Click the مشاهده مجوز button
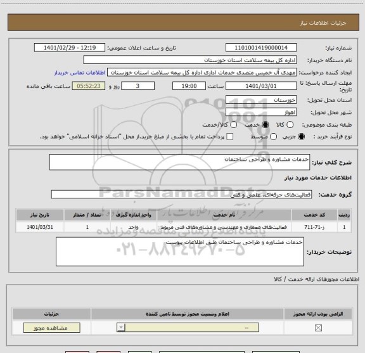Screen dimensions: 365x353 [52, 328]
